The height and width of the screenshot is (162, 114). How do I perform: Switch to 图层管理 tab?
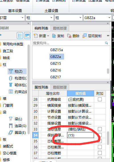coord(60,87)
